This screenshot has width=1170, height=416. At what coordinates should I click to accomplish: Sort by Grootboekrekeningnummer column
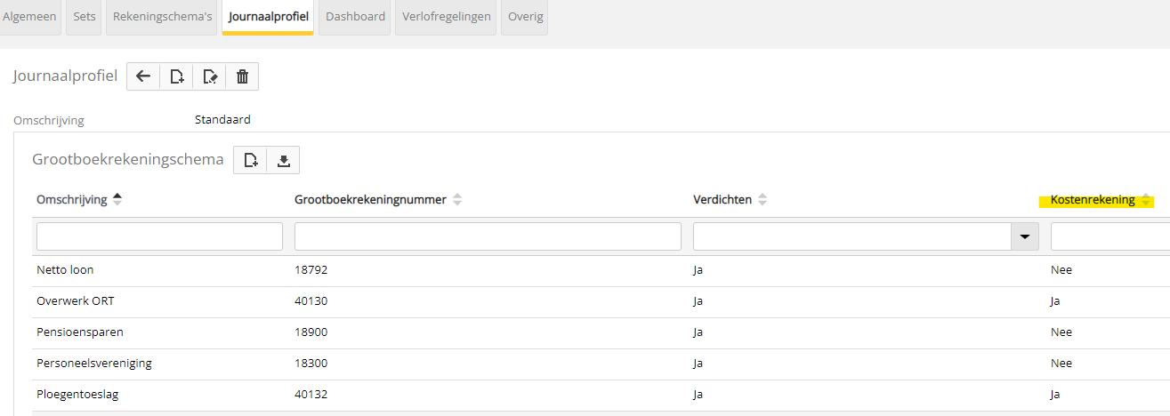tap(457, 200)
